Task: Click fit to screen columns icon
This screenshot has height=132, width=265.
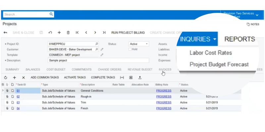Action: [122, 78]
